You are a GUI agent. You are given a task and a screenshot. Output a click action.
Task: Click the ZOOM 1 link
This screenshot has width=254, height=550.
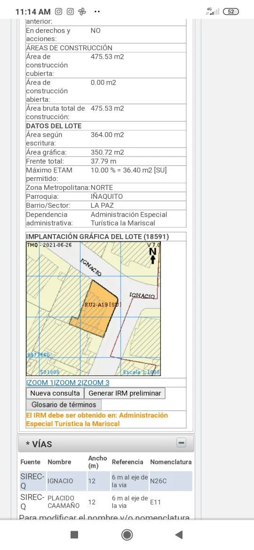[x=40, y=383]
